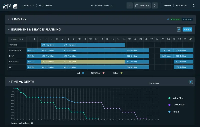Collapse the SUMMARY section
This screenshot has width=200, height=127.
[x=9, y=19]
